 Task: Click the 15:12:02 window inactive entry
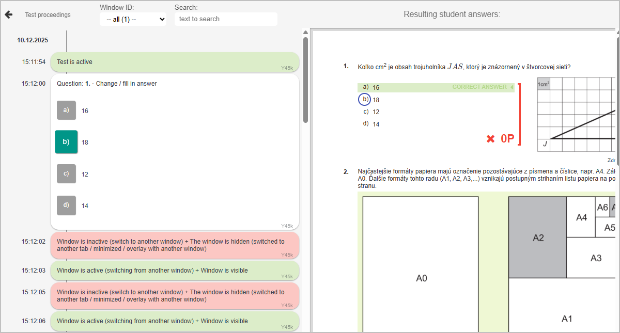click(175, 245)
